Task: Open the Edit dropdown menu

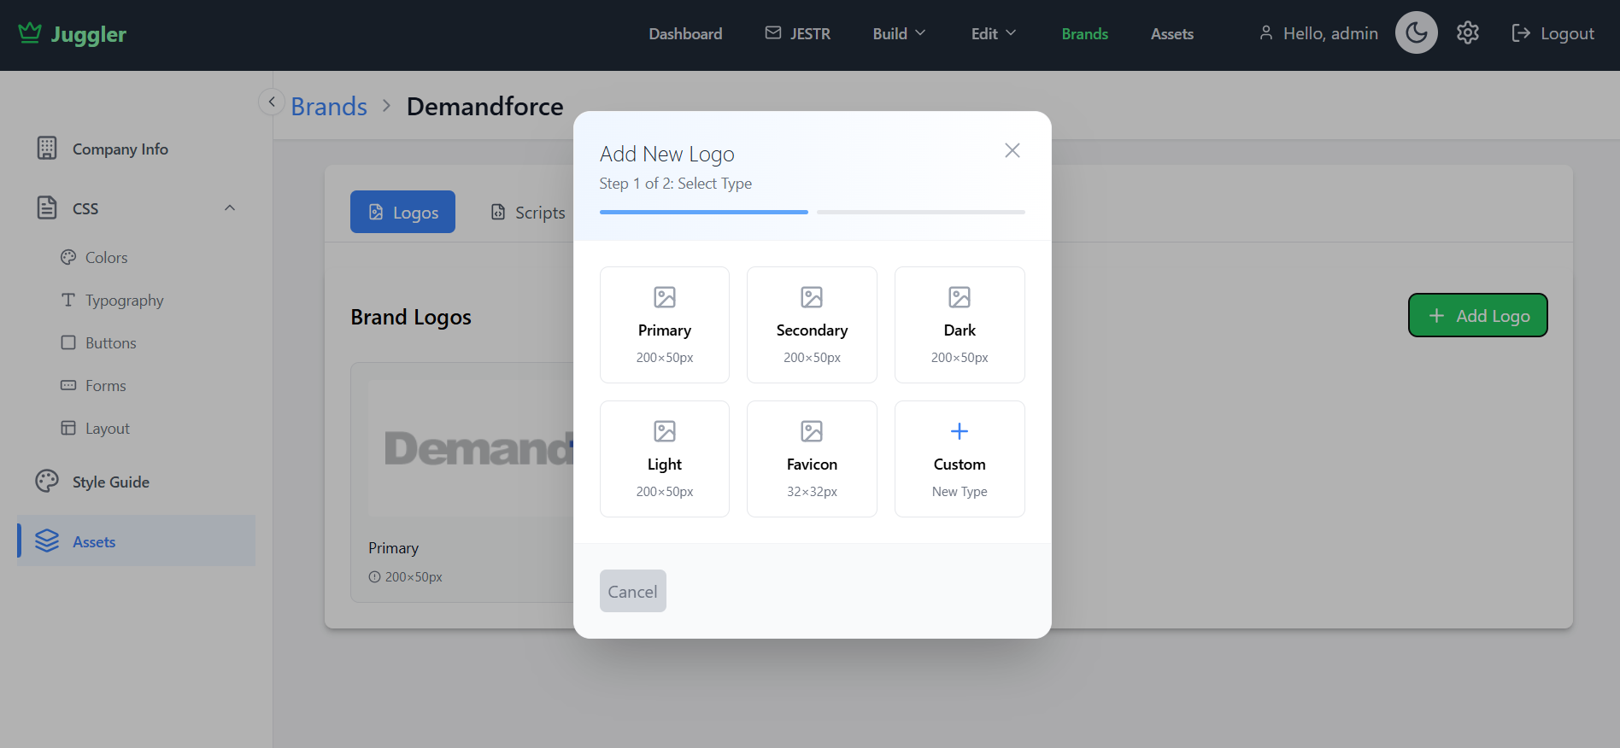Action: (993, 33)
